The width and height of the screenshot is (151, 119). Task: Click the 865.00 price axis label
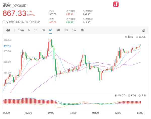7,51
